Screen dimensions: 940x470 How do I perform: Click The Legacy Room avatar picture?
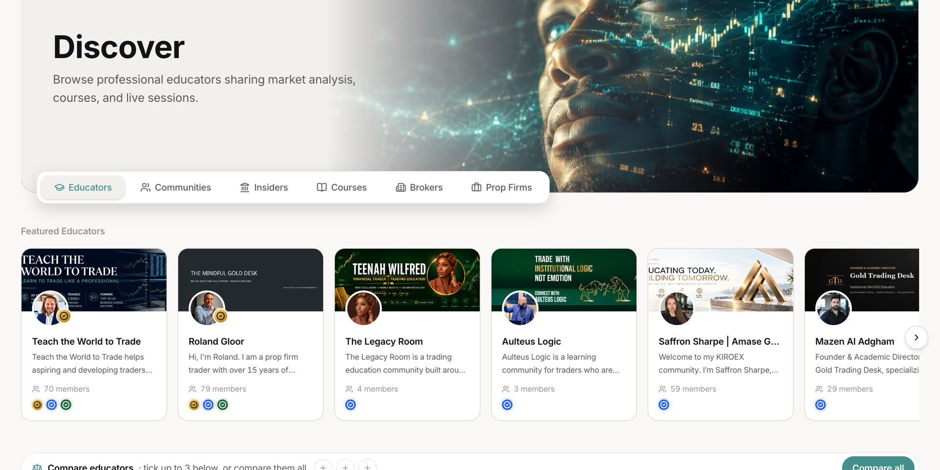363,308
